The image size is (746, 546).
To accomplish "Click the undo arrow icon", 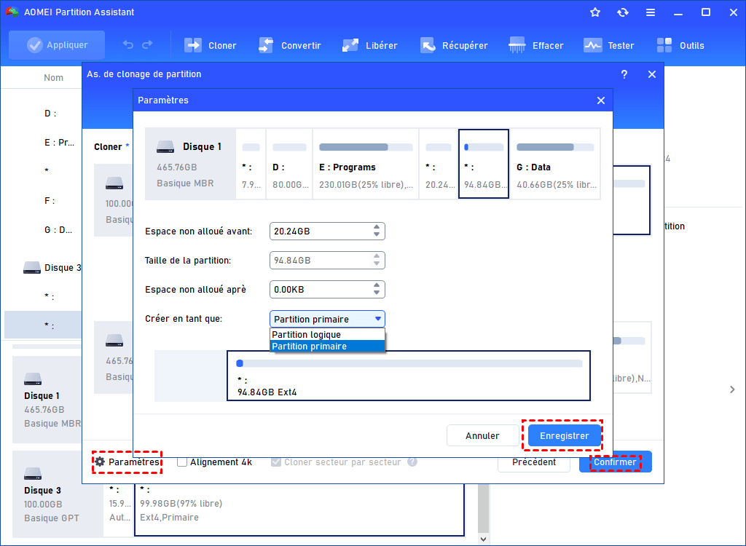I will click(128, 44).
